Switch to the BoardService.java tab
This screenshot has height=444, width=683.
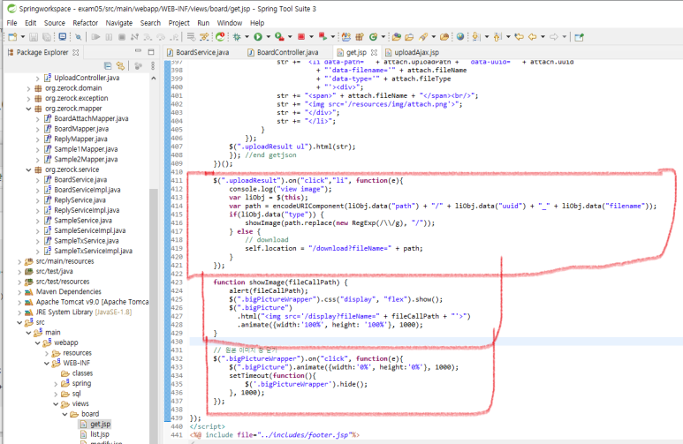198,52
